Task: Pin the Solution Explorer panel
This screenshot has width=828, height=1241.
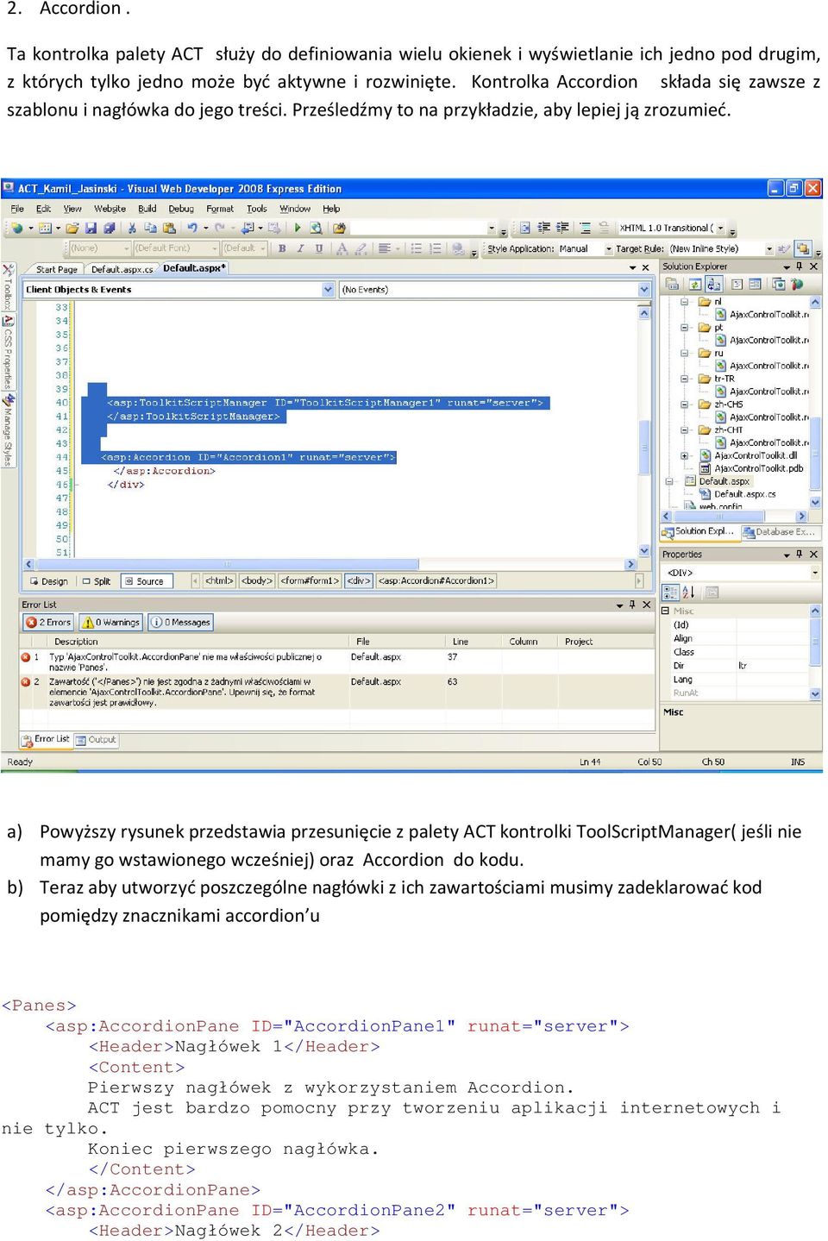Action: click(x=800, y=266)
